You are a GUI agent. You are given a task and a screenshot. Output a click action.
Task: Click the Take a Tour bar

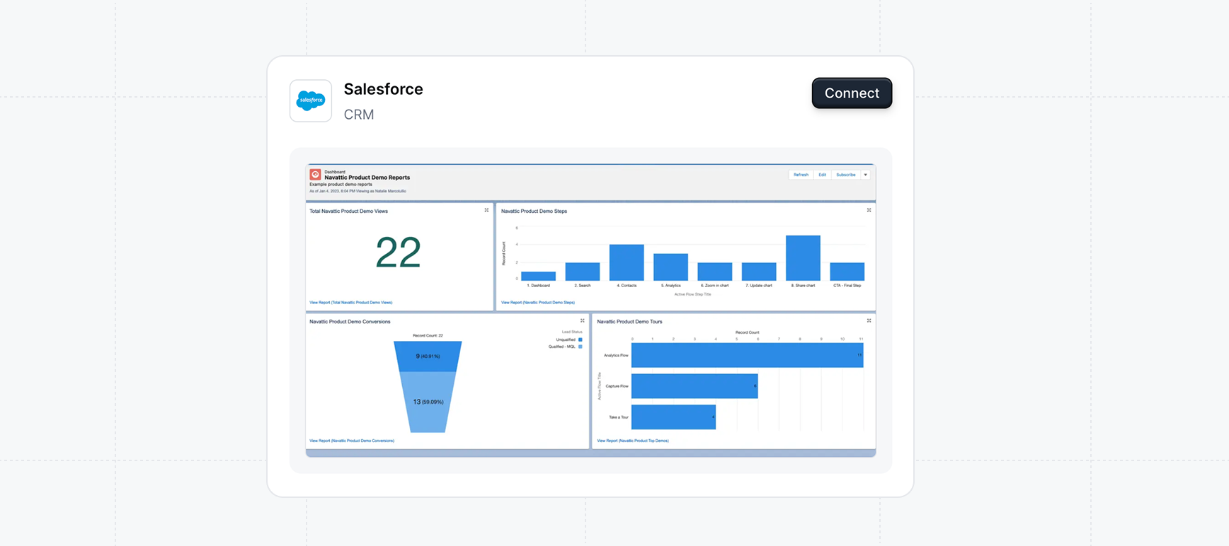point(673,417)
